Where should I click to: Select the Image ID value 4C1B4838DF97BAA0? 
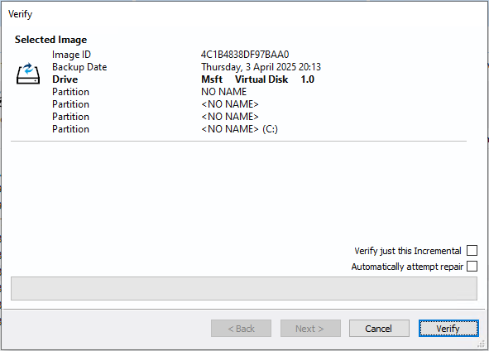[x=245, y=55]
